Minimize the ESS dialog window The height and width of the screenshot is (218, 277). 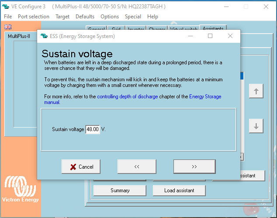pos(190,36)
